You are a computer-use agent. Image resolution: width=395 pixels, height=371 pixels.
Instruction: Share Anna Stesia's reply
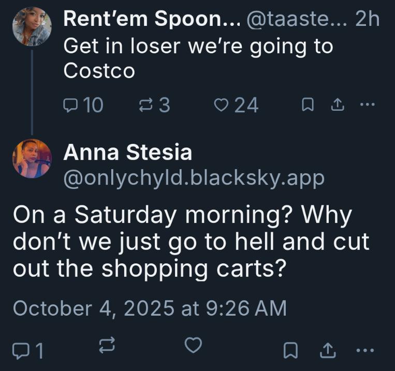tap(328, 351)
